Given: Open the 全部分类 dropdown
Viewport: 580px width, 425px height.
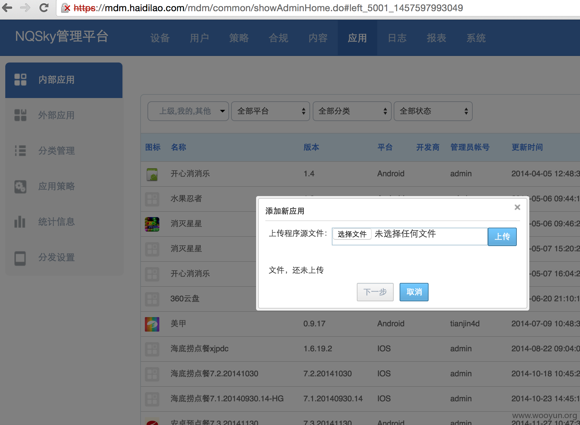Looking at the screenshot, I should (352, 111).
